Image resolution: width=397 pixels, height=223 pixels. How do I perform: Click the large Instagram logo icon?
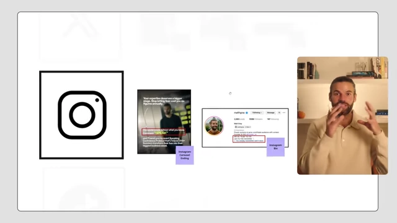(x=82, y=115)
